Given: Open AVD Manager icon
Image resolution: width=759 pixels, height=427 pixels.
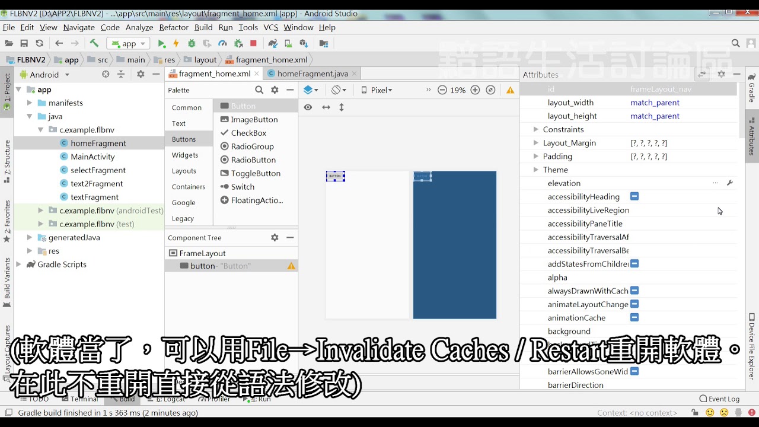Looking at the screenshot, I should point(288,43).
